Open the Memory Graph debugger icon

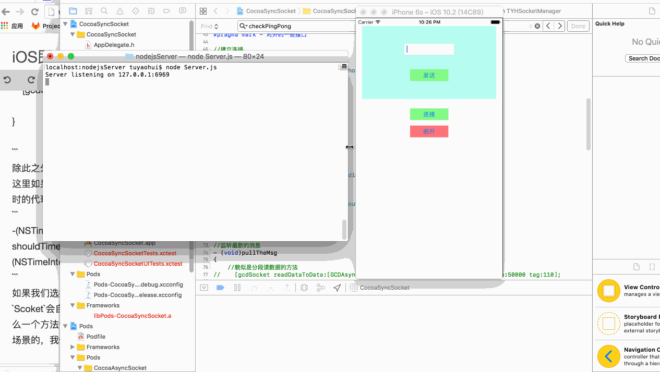point(320,288)
